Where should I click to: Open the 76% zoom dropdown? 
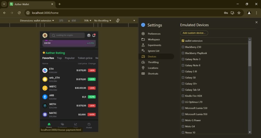87,21
